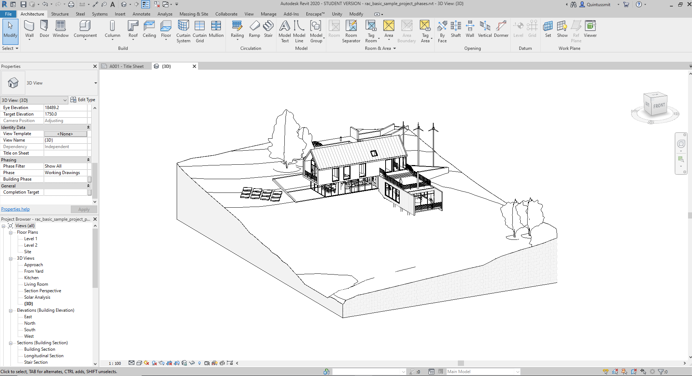The width and height of the screenshot is (692, 376).
Task: Open the Properties help link
Action: point(15,209)
